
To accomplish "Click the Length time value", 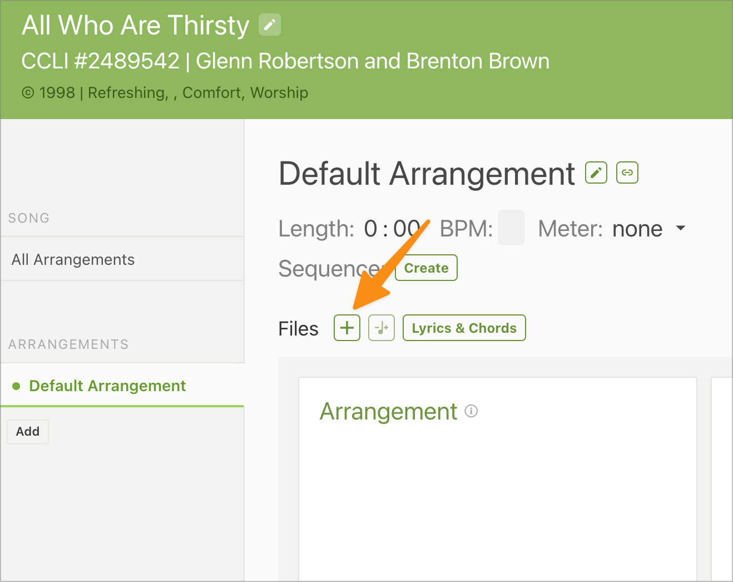I will click(391, 229).
